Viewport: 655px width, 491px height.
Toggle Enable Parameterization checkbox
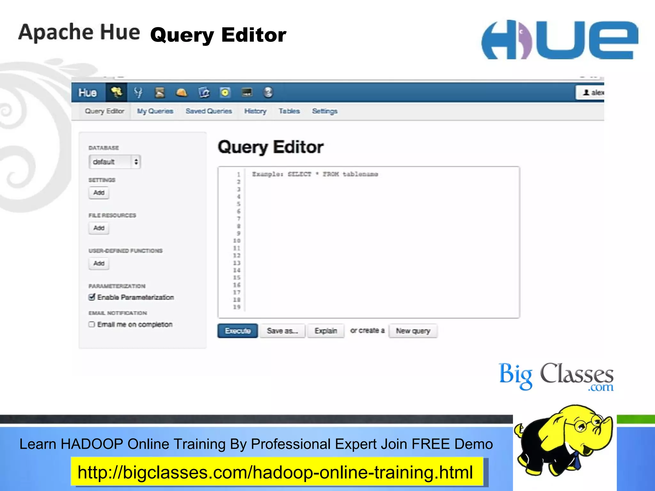92,297
